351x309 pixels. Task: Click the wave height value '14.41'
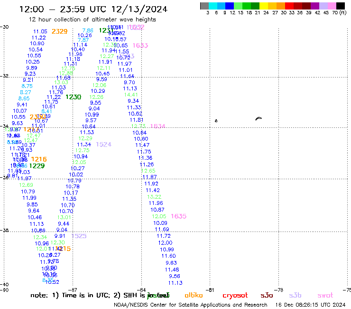[131, 95]
